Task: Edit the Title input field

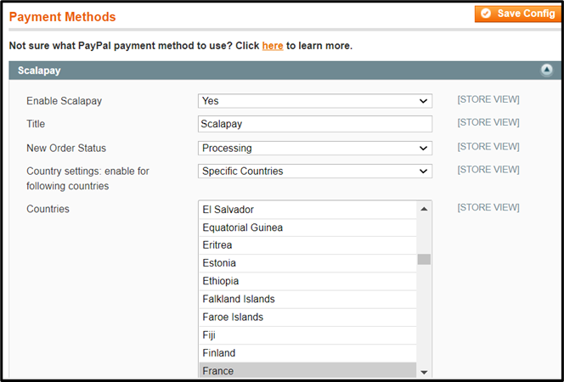Action: pyautogui.click(x=315, y=124)
